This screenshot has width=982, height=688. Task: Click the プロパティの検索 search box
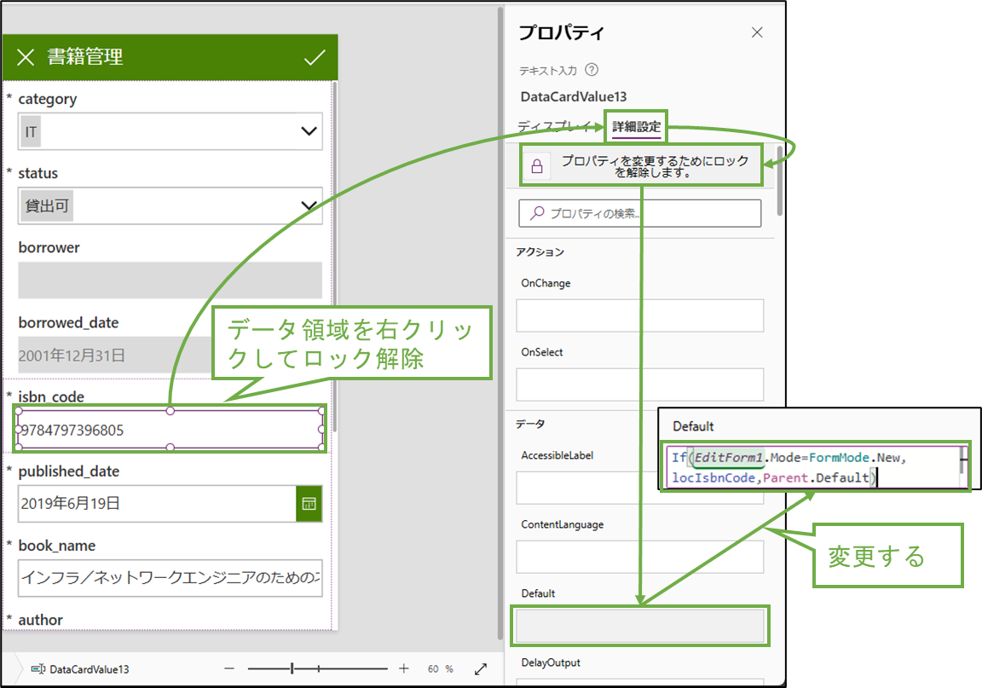pyautogui.click(x=640, y=213)
